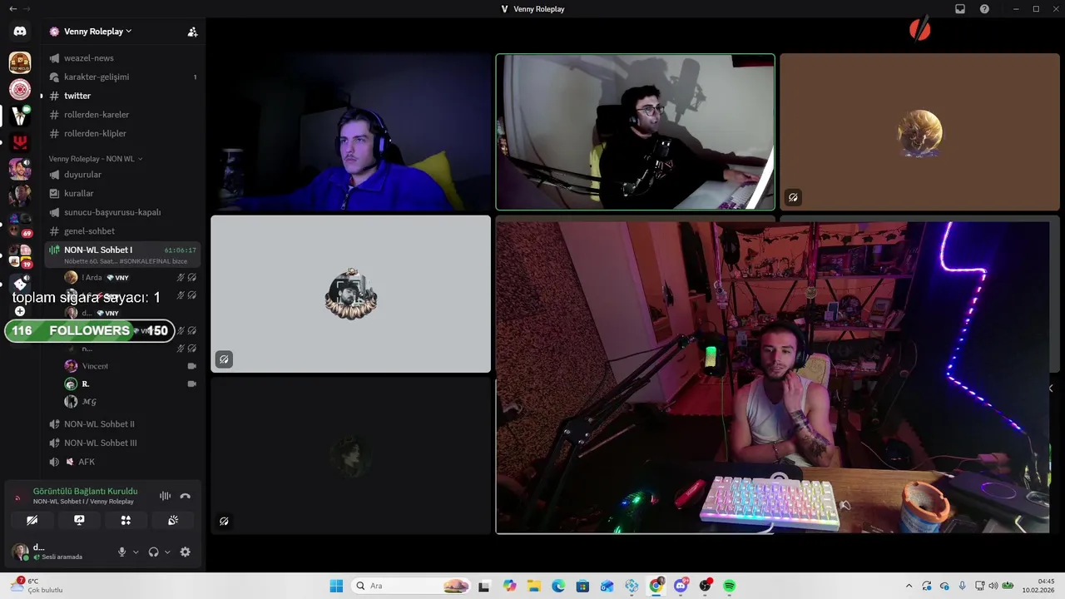Screen dimensions: 1065x599
Task: Click the taskbar Ara search box
Action: click(x=411, y=586)
